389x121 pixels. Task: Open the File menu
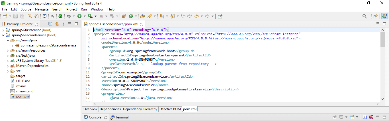tap(5, 9)
